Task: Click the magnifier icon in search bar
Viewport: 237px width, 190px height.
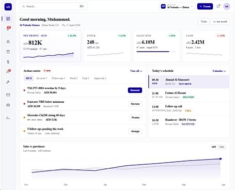Action: (x=23, y=7)
